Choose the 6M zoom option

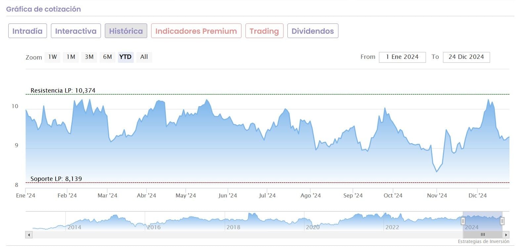pos(108,57)
